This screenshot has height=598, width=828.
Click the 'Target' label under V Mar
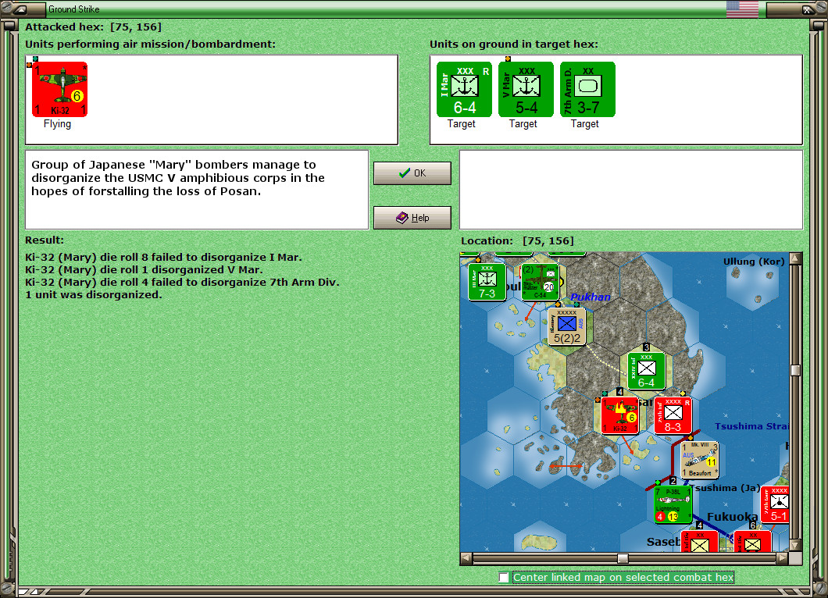[523, 124]
